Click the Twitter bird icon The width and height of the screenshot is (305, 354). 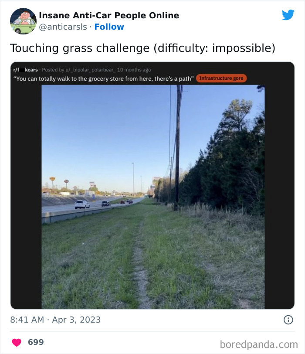click(x=288, y=14)
